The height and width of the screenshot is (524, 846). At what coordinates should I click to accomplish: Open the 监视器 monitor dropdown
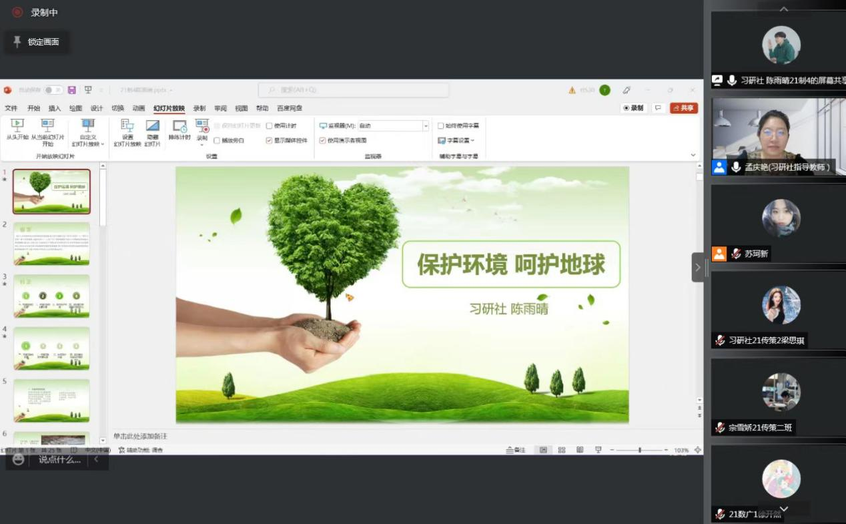[x=426, y=125]
